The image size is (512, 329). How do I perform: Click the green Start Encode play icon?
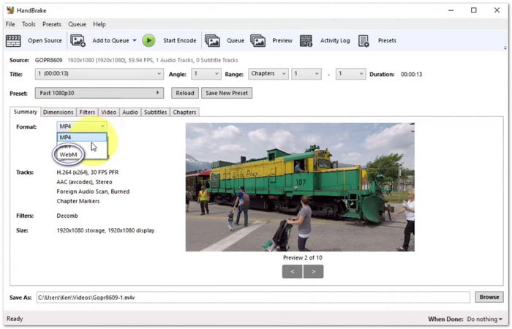[149, 41]
